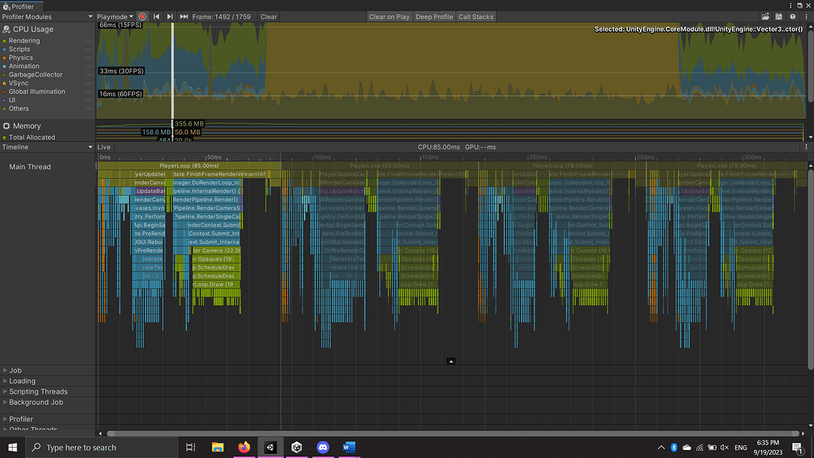Viewport: 814px width, 458px height.
Task: Open the Playmode target dropdown
Action: pyautogui.click(x=115, y=17)
